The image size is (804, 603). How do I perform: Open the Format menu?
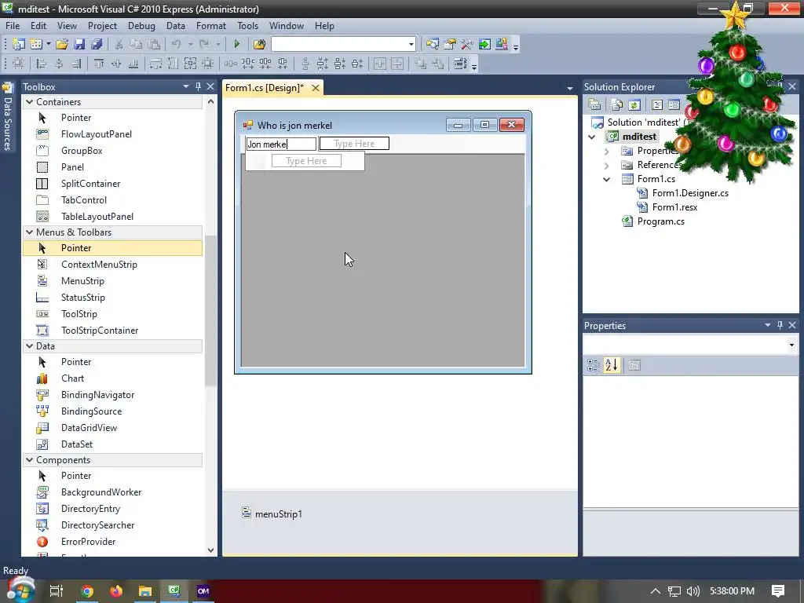(x=210, y=26)
